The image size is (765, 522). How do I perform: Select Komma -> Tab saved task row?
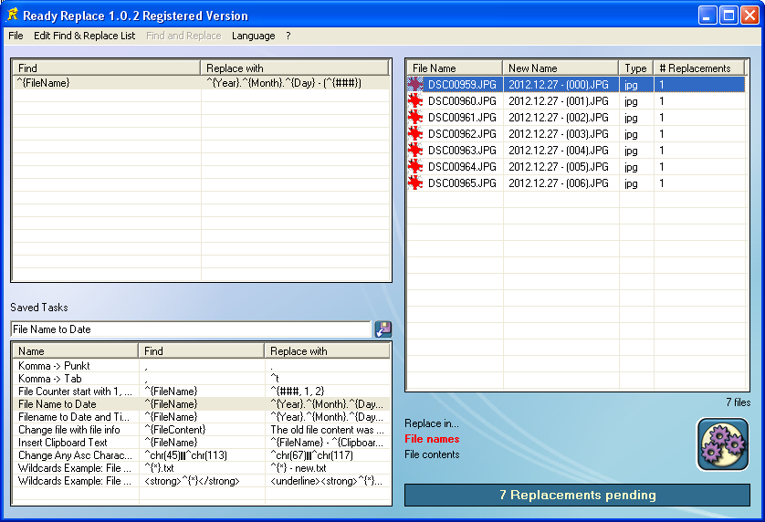pos(50,379)
